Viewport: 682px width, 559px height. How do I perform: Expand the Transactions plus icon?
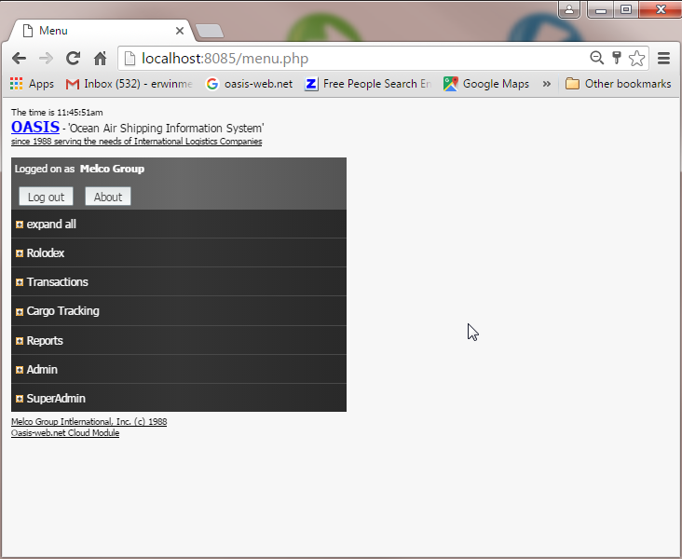[20, 282]
